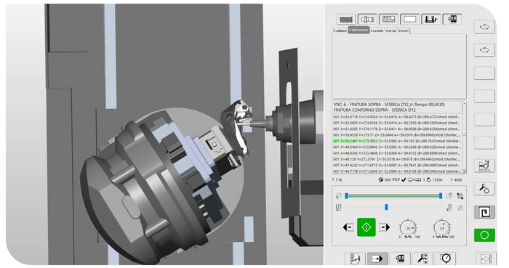Click the coolant nozzle status icon in status row

click(x=414, y=180)
